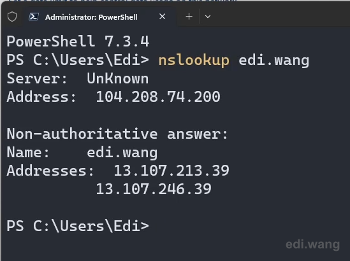Focus the bottom PS C:\Users\Edi> prompt
Screen dimensions: 350x261
78,226
